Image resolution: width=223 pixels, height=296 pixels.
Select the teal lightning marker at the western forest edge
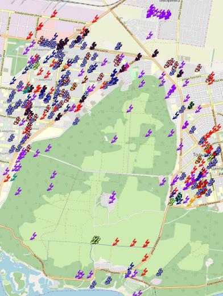(14, 178)
